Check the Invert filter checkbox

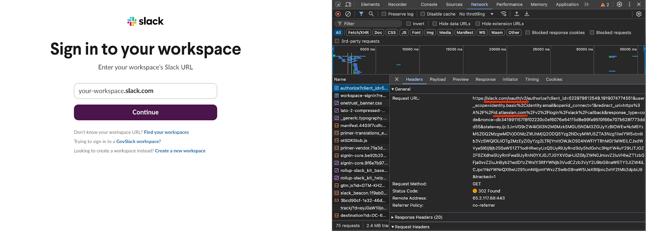[x=409, y=24]
